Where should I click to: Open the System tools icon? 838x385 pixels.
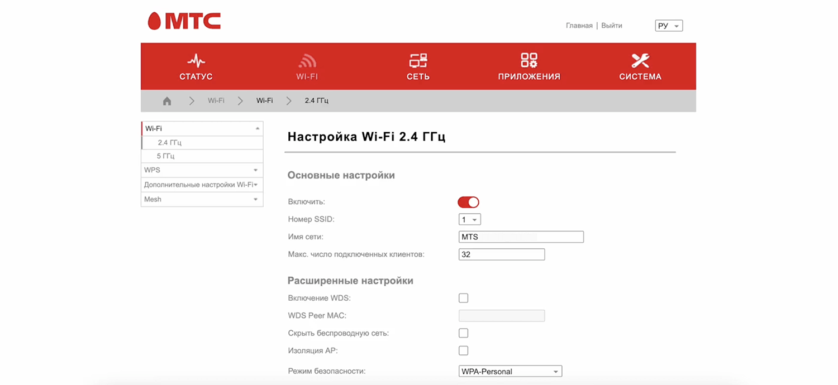tap(640, 60)
